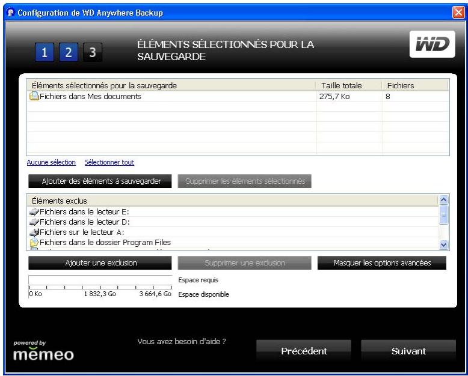The width and height of the screenshot is (468, 376).
Task: Click the 275,7 Ko size cell
Action: pos(334,97)
